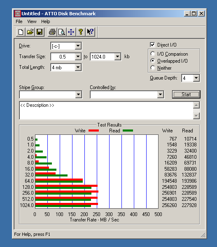Click the yellow question mark About icon
The height and width of the screenshot is (247, 217).
click(x=81, y=32)
